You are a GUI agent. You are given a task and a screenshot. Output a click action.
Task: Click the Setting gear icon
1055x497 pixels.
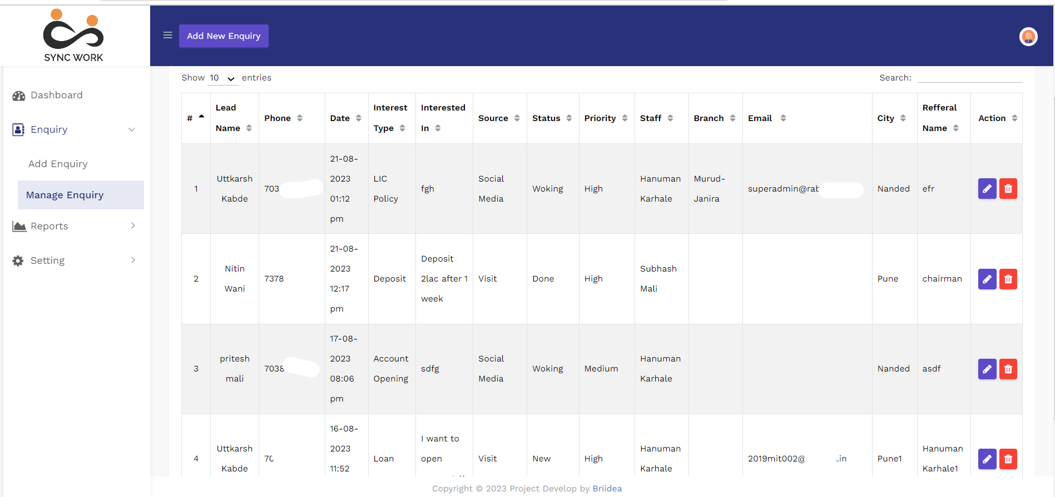coord(18,260)
